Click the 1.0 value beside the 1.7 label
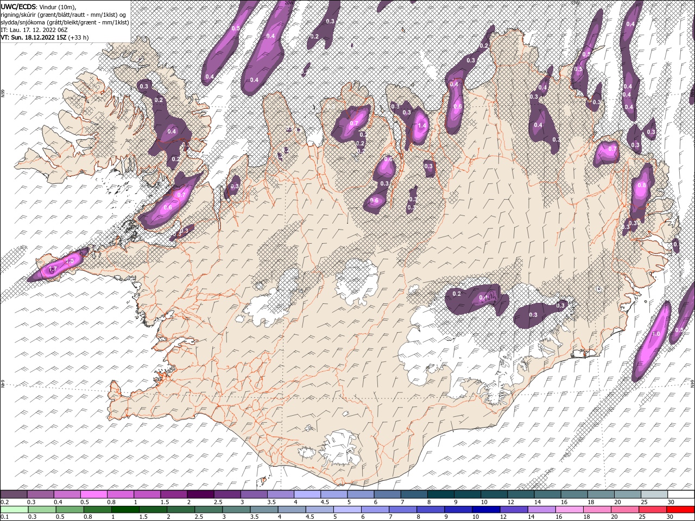This screenshot has height=521, width=695. coord(69,261)
